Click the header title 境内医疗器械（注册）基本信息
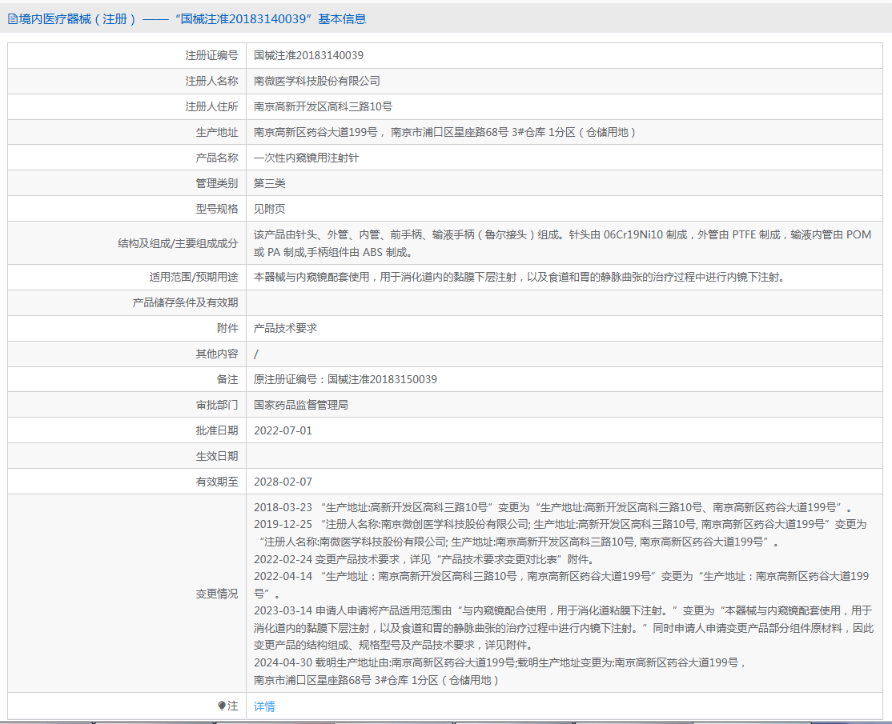Screen dimensions: 892x724 tap(192, 19)
